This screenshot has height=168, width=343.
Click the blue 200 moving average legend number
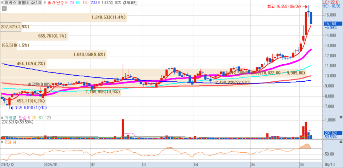point(94,2)
